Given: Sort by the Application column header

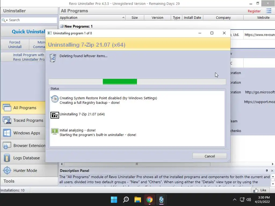Looking at the screenshot, I should click(x=92, y=17).
